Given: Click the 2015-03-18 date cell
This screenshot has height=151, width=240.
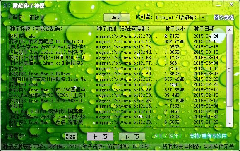Looking at the screenshot, I should [x=206, y=52].
